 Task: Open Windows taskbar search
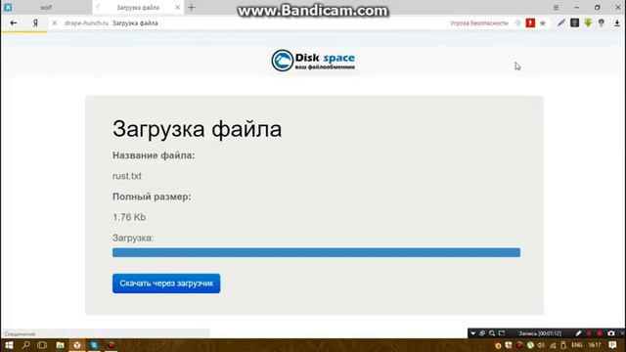[x=25, y=345]
